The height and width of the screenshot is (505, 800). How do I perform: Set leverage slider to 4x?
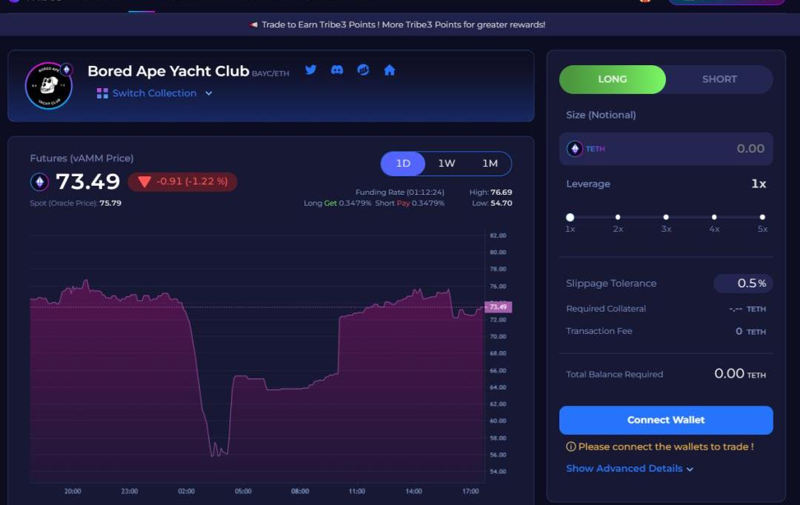pyautogui.click(x=714, y=217)
